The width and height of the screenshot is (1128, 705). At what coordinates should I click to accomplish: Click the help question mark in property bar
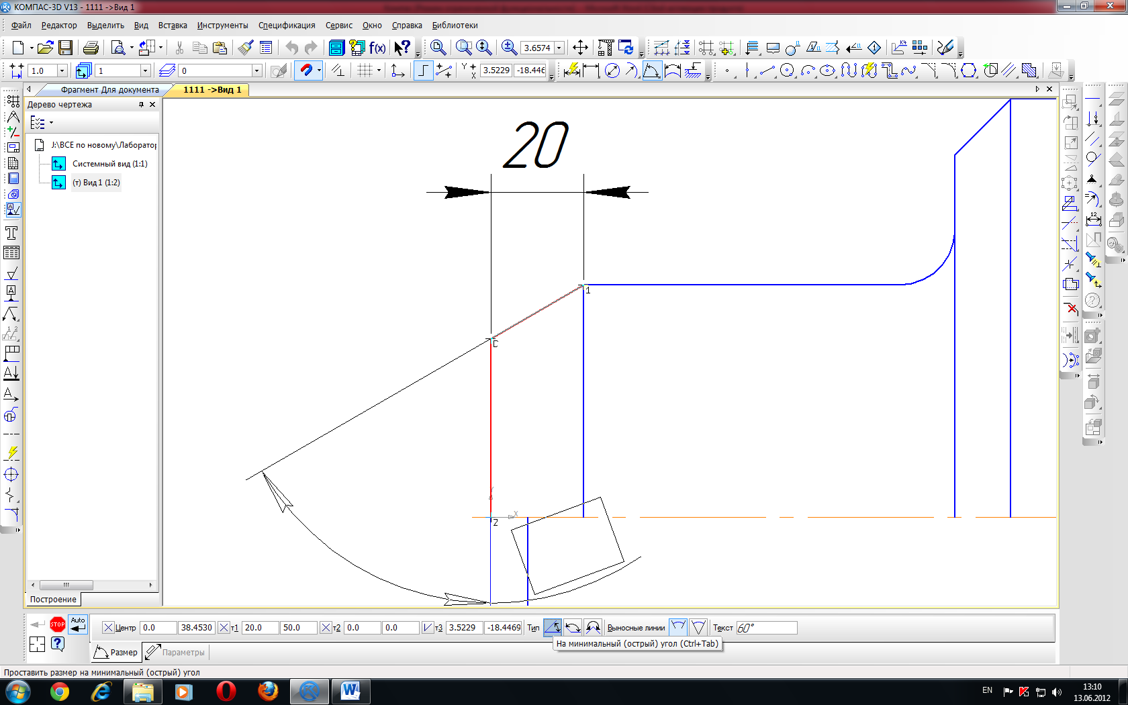pos(58,644)
